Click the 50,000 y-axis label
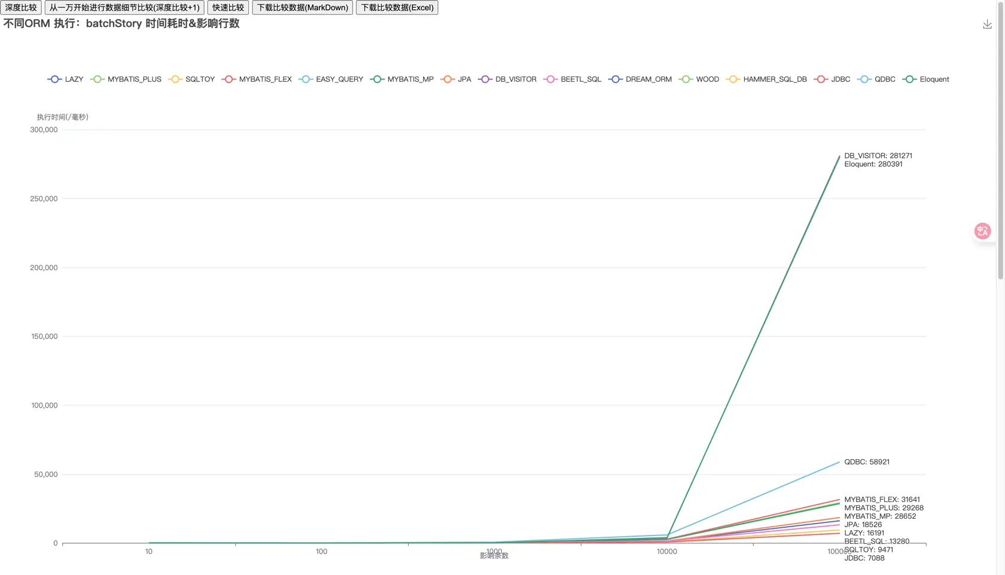The image size is (1005, 575). (46, 475)
